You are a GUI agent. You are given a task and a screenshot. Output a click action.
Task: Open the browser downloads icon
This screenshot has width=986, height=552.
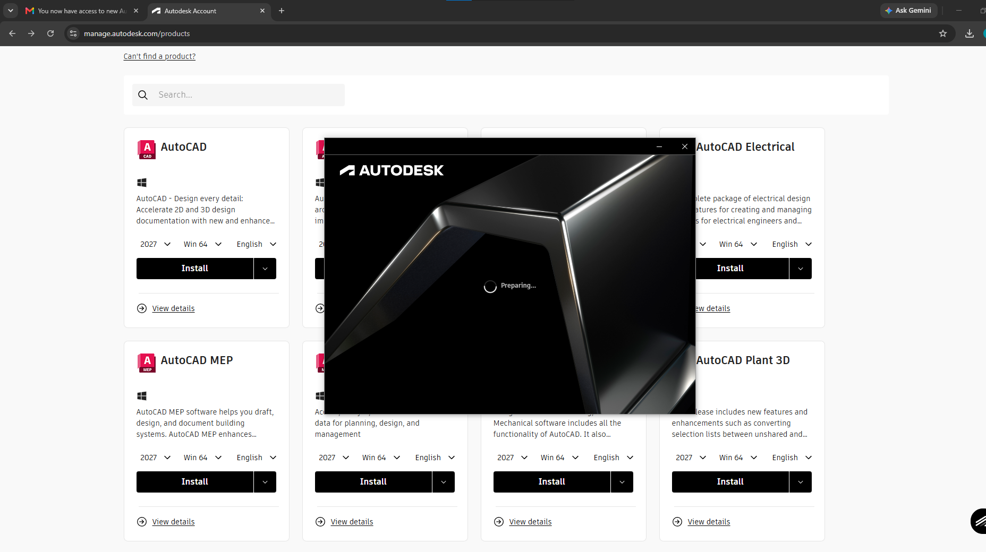click(970, 33)
